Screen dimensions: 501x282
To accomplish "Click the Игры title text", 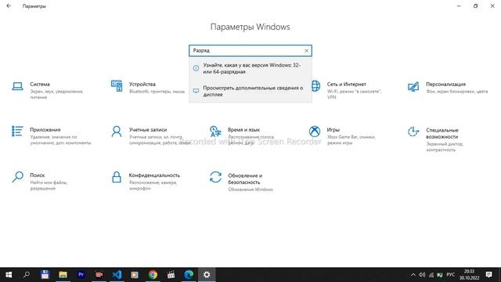I will click(x=333, y=129).
